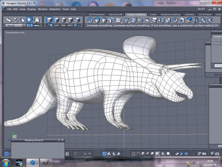Switch to the Surface modeling tab
The height and width of the screenshot is (167, 222).
point(170,14)
